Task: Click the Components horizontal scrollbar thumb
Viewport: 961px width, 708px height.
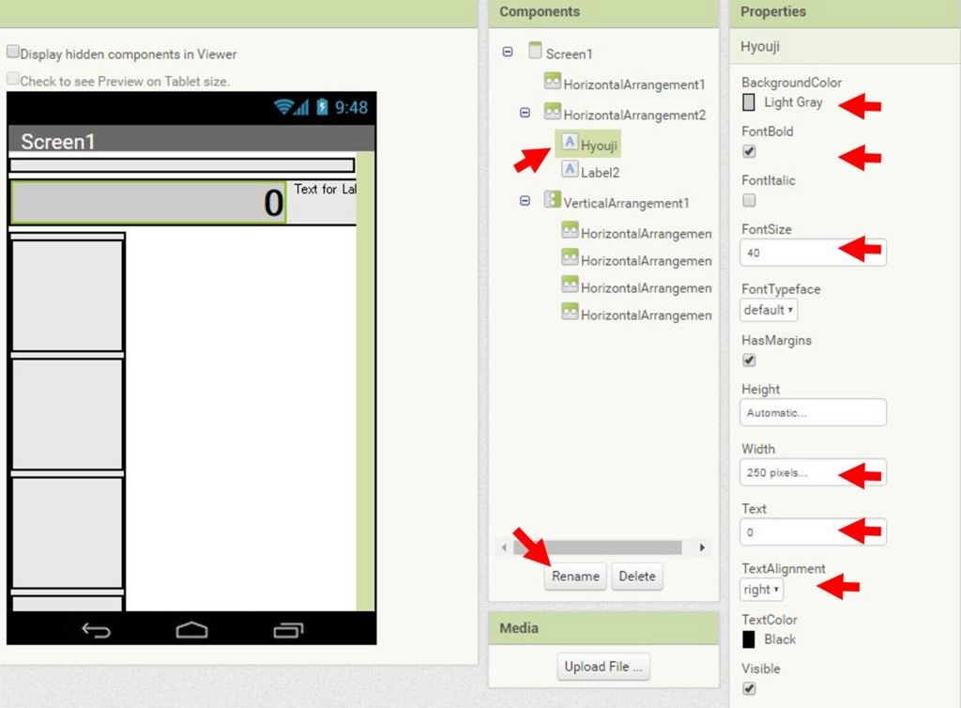Action: [x=598, y=547]
